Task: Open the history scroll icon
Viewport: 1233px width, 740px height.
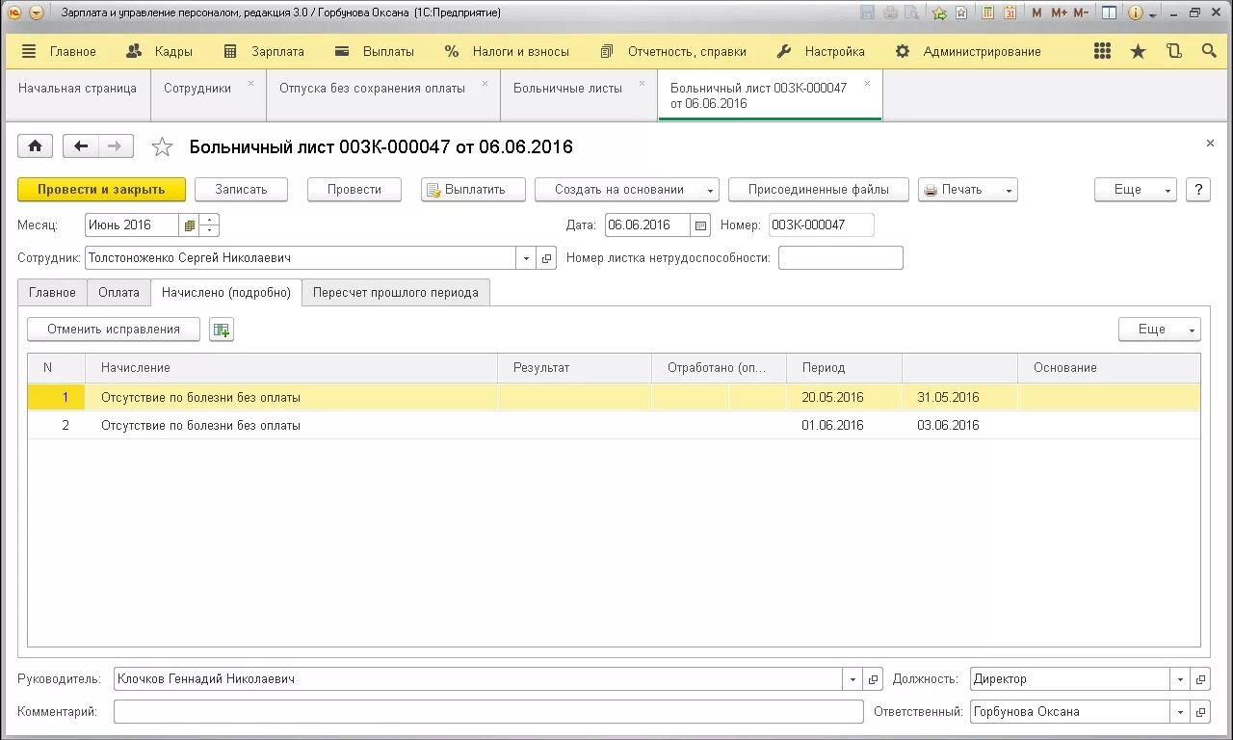Action: click(1174, 51)
